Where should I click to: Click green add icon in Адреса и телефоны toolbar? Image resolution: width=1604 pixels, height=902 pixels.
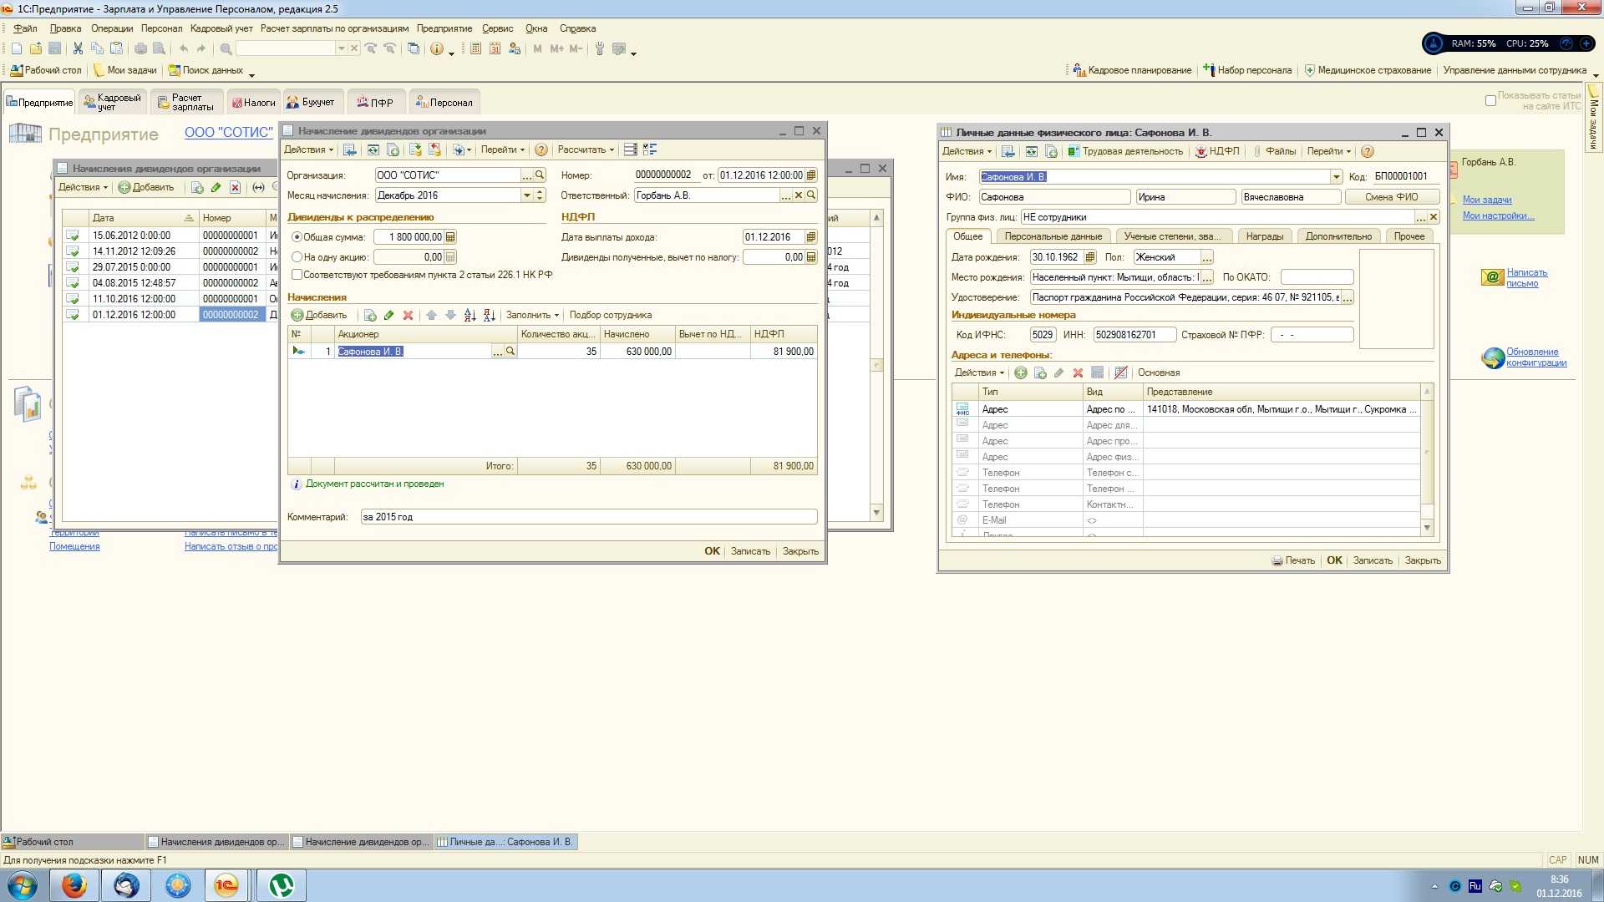coord(1021,372)
